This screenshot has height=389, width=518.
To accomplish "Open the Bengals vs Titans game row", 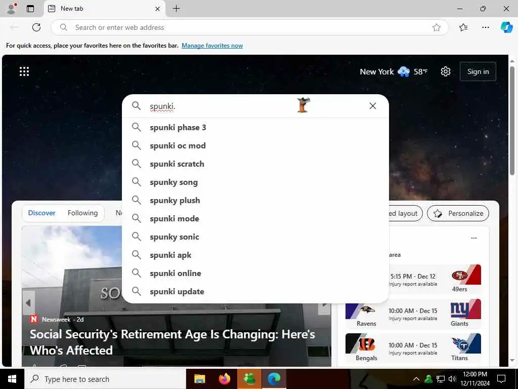I will point(413,348).
